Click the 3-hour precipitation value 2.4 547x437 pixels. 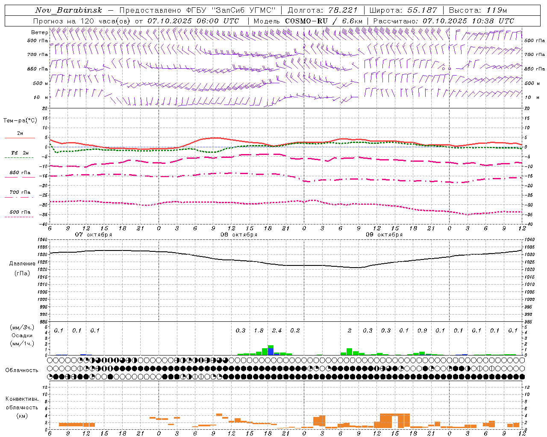pos(277,331)
